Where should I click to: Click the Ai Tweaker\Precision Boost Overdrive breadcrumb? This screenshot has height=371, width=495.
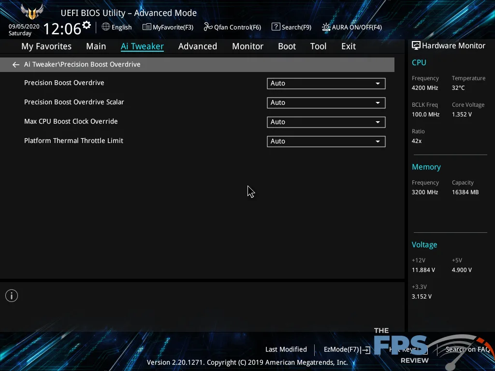[82, 64]
